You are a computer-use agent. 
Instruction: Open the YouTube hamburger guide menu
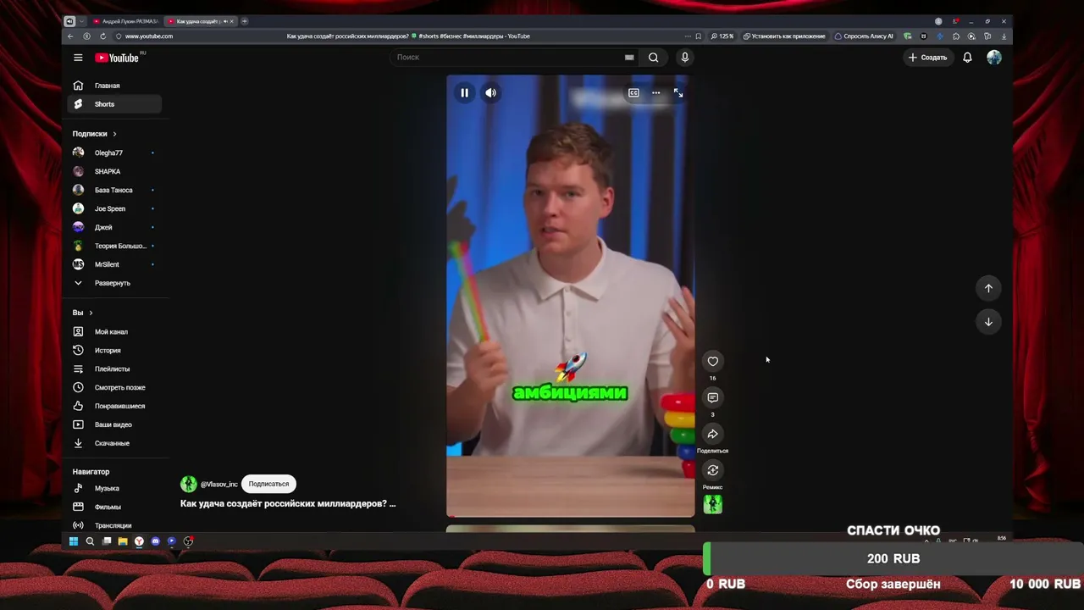[x=78, y=58]
